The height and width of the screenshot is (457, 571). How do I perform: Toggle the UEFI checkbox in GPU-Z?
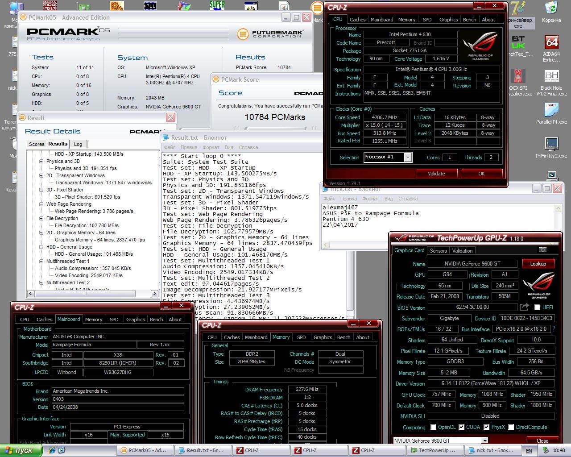coord(537,307)
